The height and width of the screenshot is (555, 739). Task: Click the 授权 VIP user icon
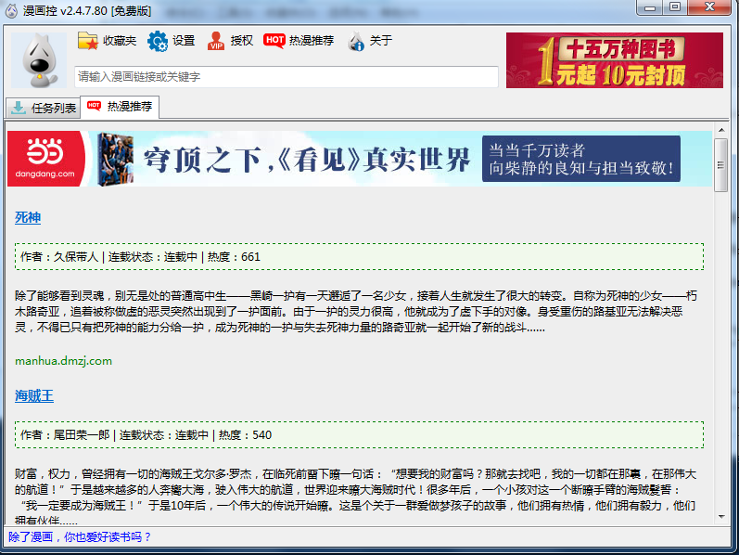[x=216, y=41]
